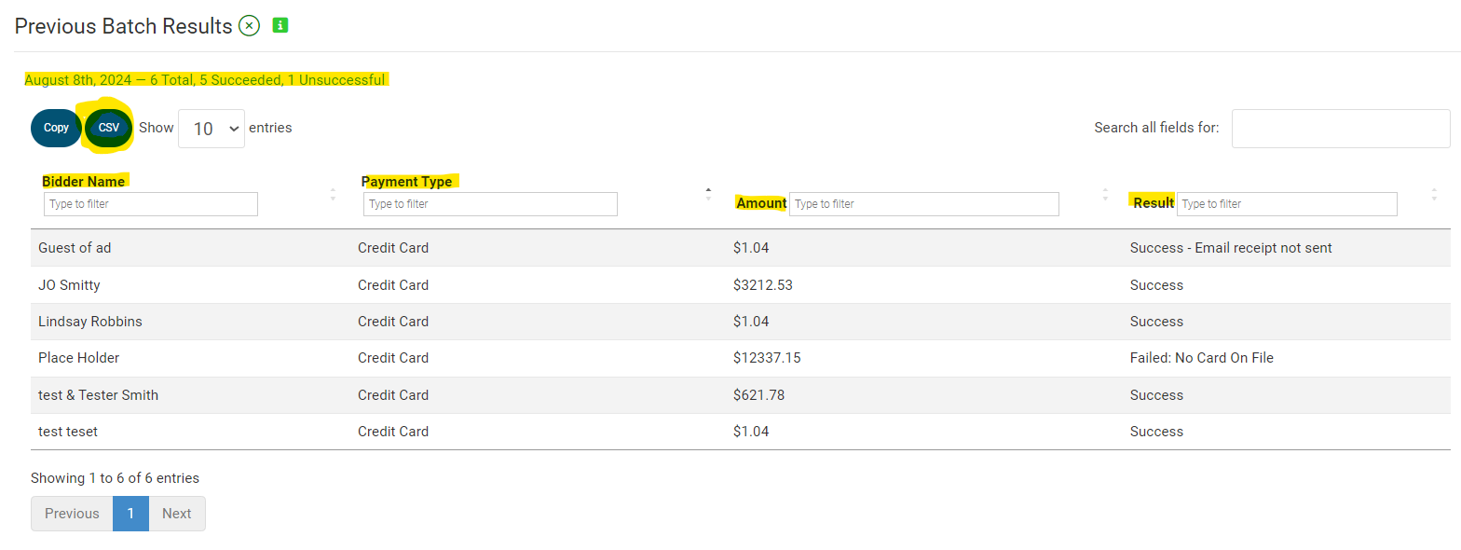
Task: Open the Show entries dropdown
Action: click(212, 129)
